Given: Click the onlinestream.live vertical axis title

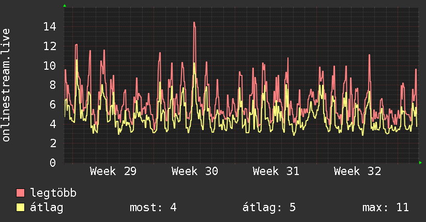Looking at the screenshot, I should pyautogui.click(x=6, y=85).
